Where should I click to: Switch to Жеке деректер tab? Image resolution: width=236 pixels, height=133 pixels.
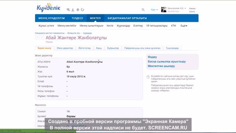pyautogui.click(x=65, y=48)
